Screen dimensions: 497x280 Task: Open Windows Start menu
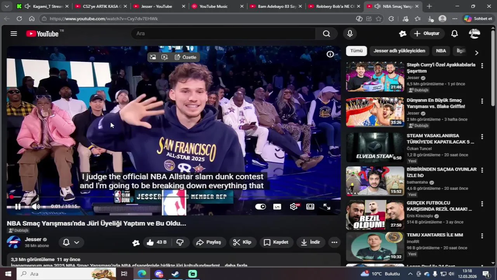[x=8, y=274]
